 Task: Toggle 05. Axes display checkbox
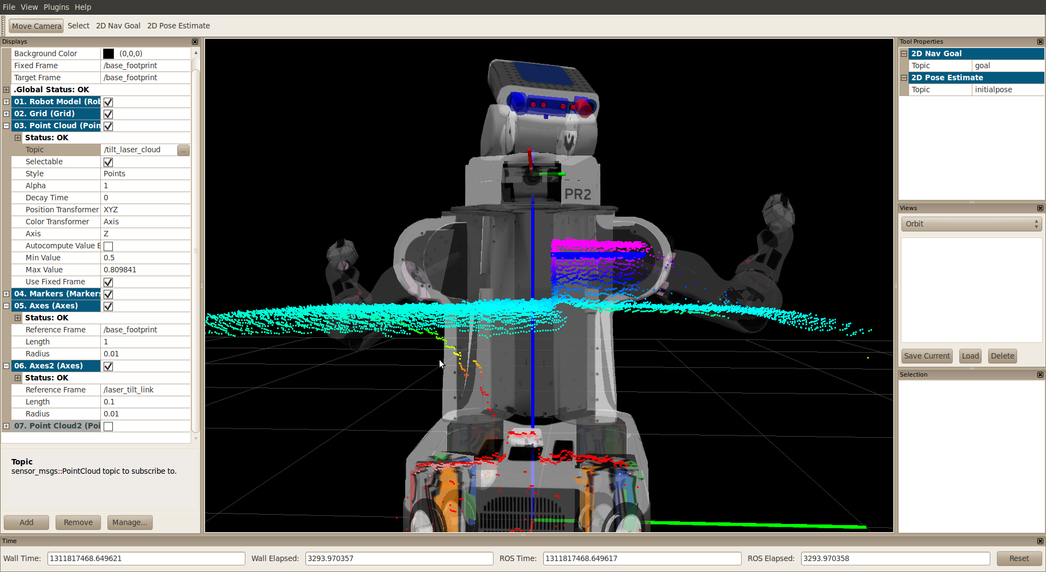pyautogui.click(x=109, y=306)
